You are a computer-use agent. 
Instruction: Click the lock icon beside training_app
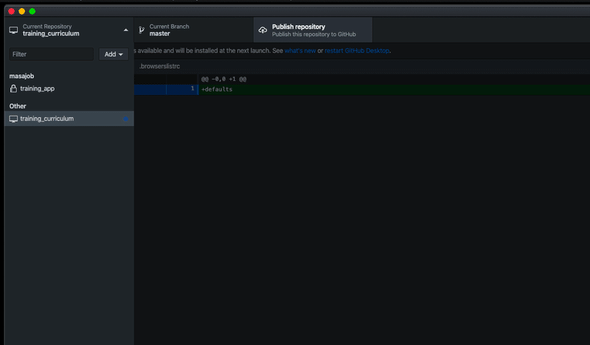(x=13, y=88)
